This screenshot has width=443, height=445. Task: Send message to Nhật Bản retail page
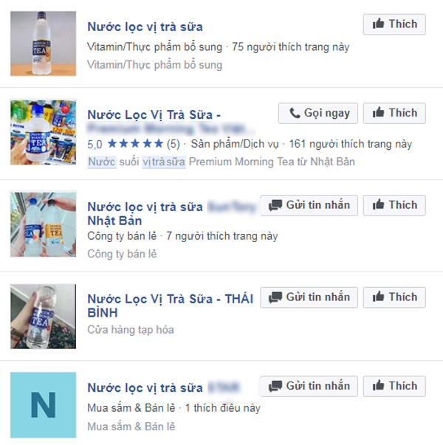point(309,205)
